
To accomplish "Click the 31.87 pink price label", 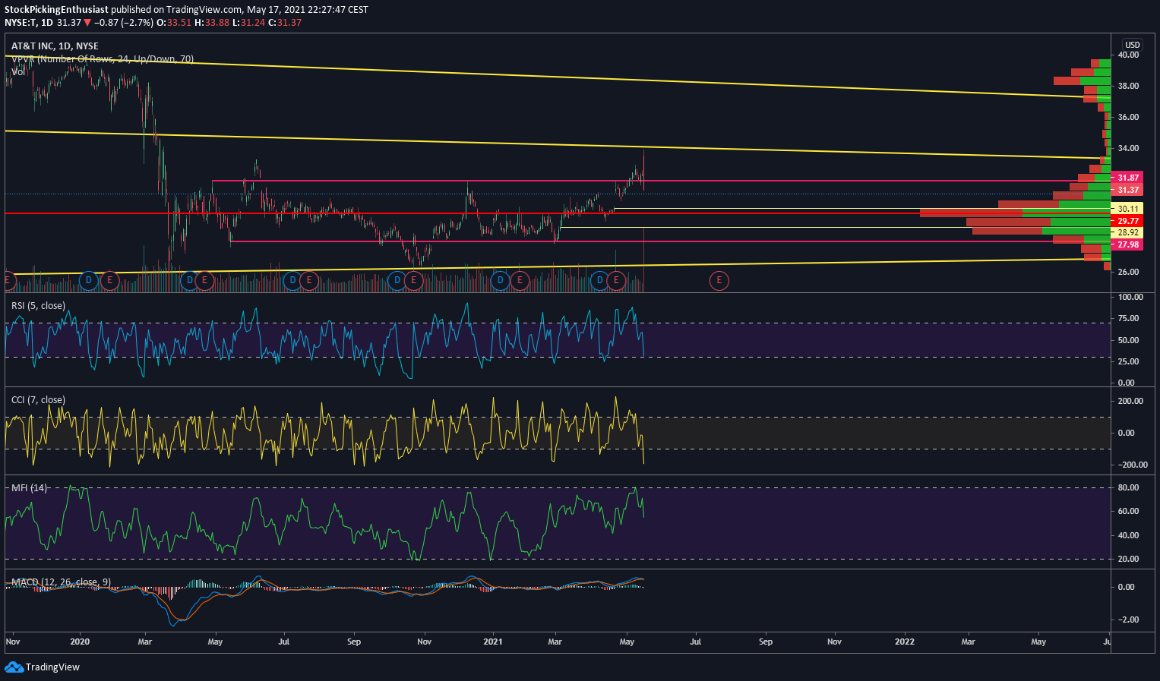I will [1127, 178].
